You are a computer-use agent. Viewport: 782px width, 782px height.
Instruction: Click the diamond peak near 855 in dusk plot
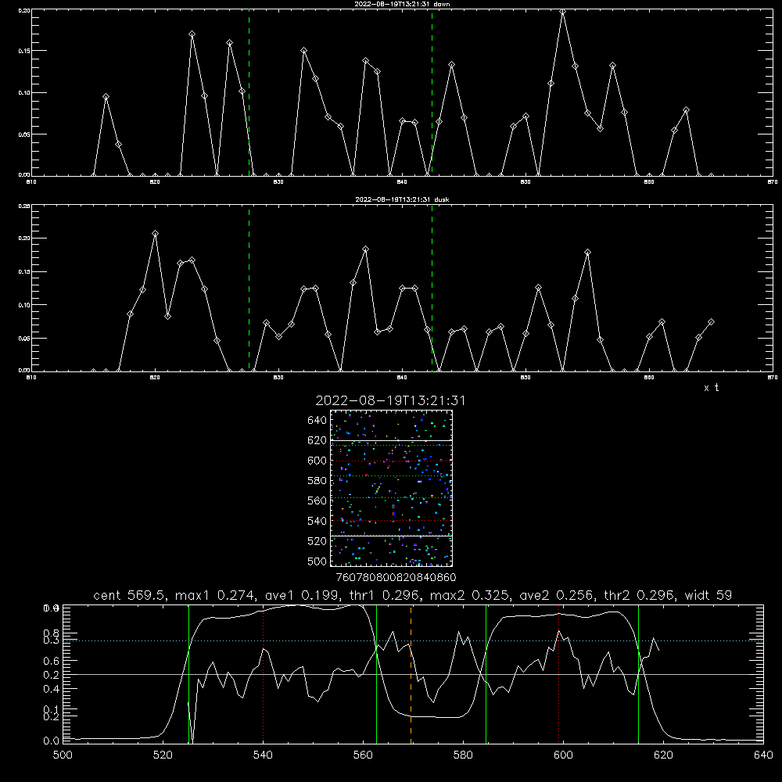(x=587, y=253)
